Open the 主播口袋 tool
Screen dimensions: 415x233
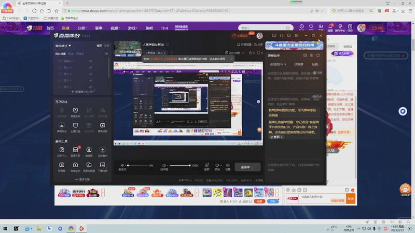tap(75, 127)
